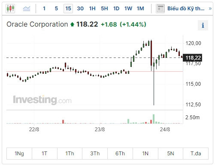Click the tallest green volume bar
Viewport: 215px width, 166px height.
click(154, 119)
